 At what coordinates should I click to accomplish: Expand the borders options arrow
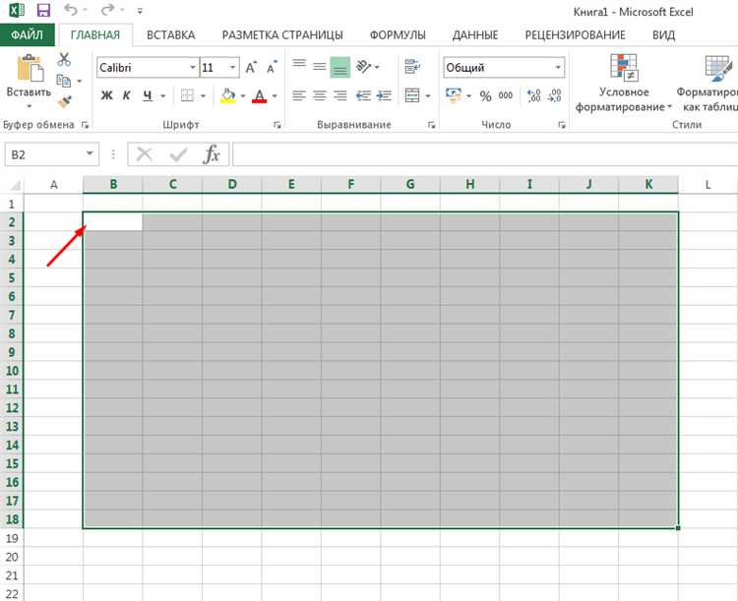(203, 96)
